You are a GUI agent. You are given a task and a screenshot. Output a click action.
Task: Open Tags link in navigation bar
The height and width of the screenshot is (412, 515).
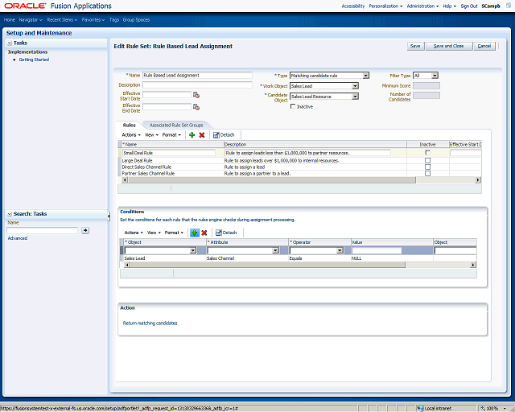[114, 19]
